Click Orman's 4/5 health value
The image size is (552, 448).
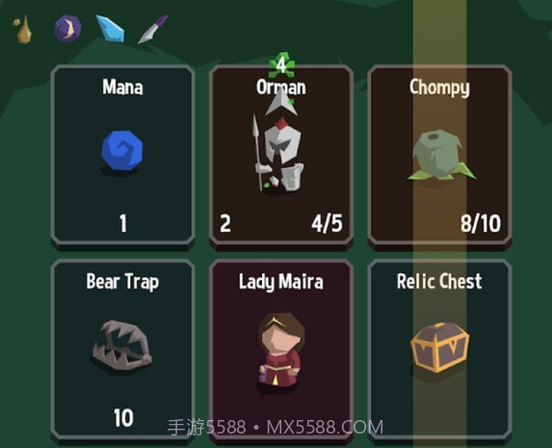(x=327, y=223)
